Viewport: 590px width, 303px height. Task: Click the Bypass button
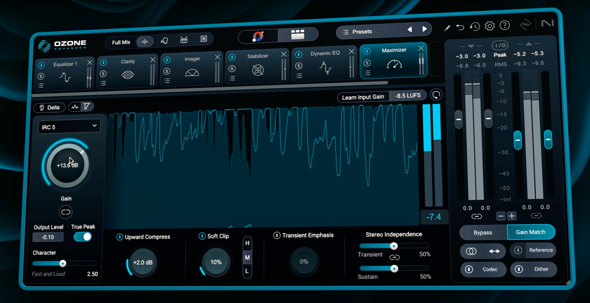[x=483, y=232]
